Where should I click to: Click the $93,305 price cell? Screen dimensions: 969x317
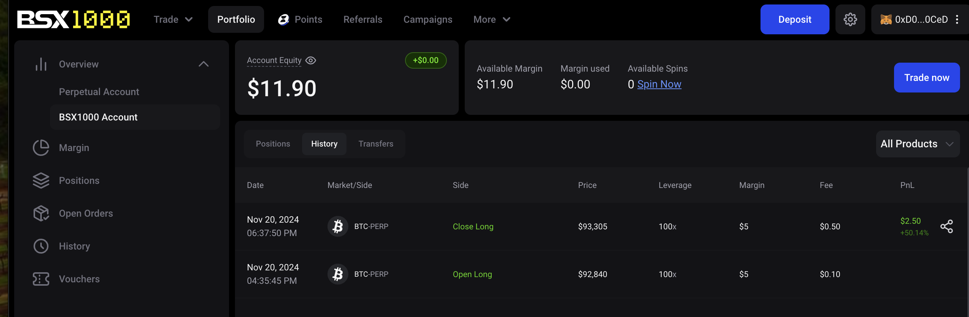point(592,226)
